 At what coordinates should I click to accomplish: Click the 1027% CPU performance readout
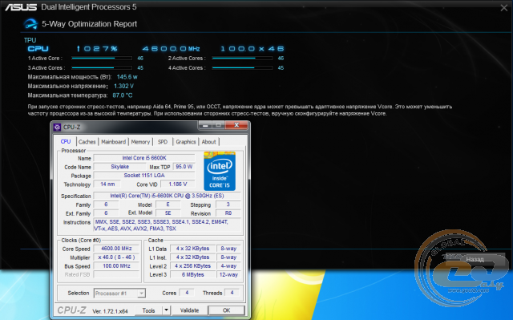[x=97, y=49]
